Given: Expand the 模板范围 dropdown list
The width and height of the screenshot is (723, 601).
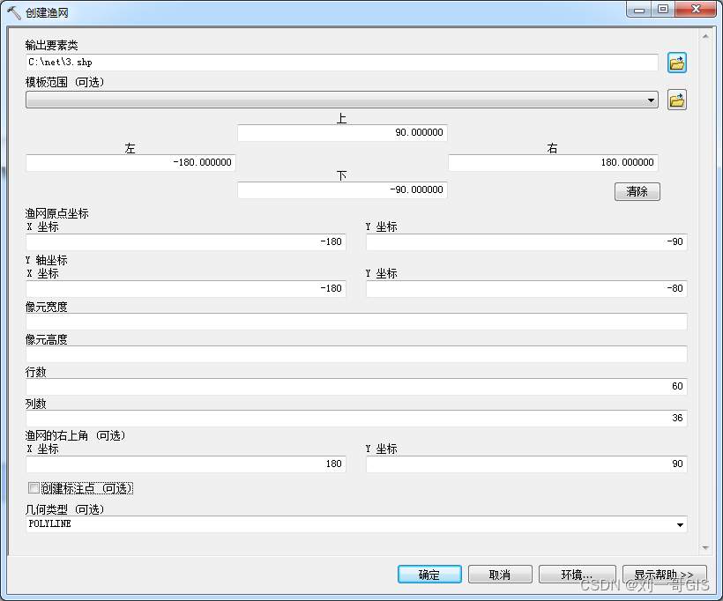Looking at the screenshot, I should coord(651,100).
